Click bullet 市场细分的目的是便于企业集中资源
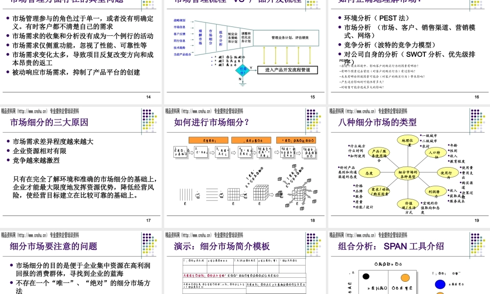Viewport: 490px width, 294px height. point(82,269)
